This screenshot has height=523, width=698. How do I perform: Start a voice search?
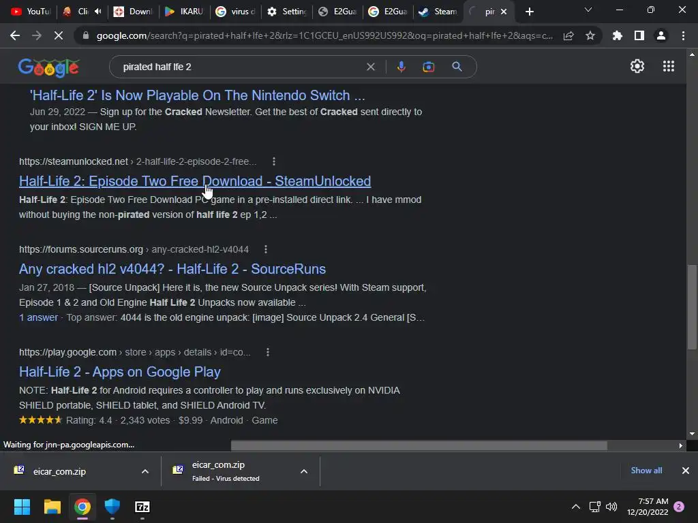pyautogui.click(x=401, y=67)
